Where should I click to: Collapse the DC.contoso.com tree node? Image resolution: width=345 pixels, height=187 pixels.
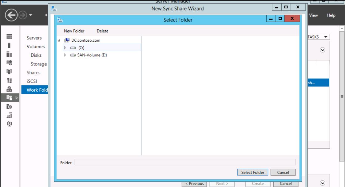pos(59,40)
